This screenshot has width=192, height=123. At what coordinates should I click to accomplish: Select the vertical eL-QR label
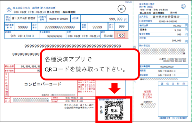coord(101,110)
